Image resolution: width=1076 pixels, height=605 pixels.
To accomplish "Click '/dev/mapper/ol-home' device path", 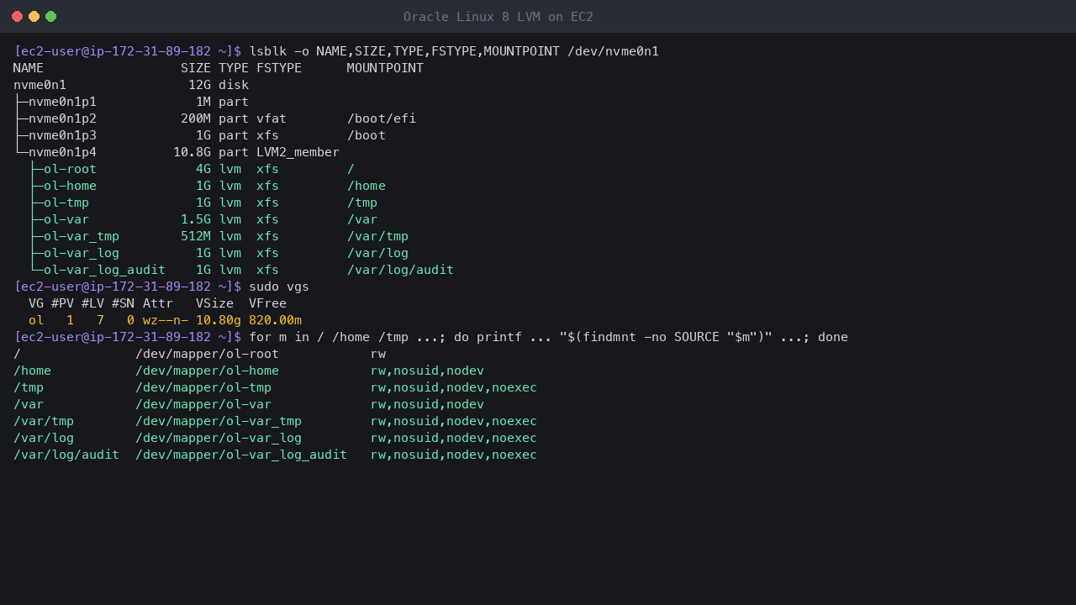I will coord(207,371).
